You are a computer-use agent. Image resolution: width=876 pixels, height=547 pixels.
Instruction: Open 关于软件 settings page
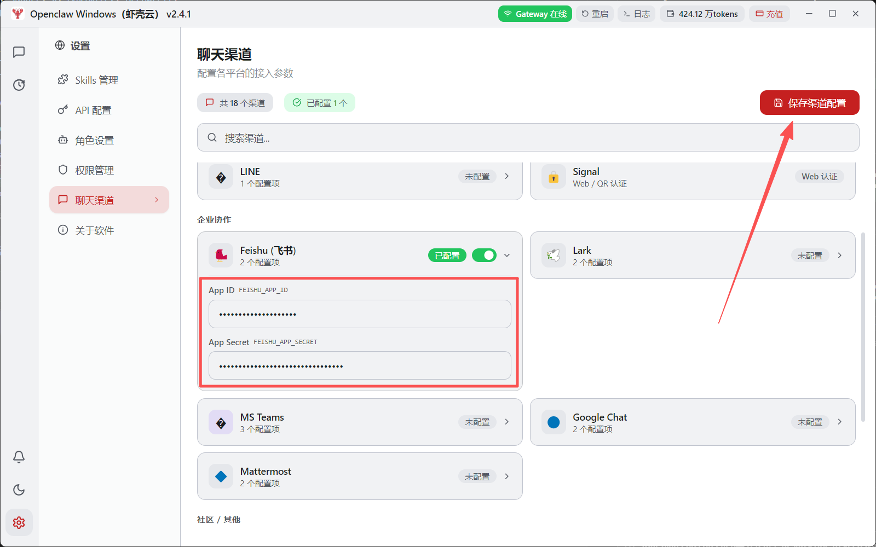(x=109, y=230)
